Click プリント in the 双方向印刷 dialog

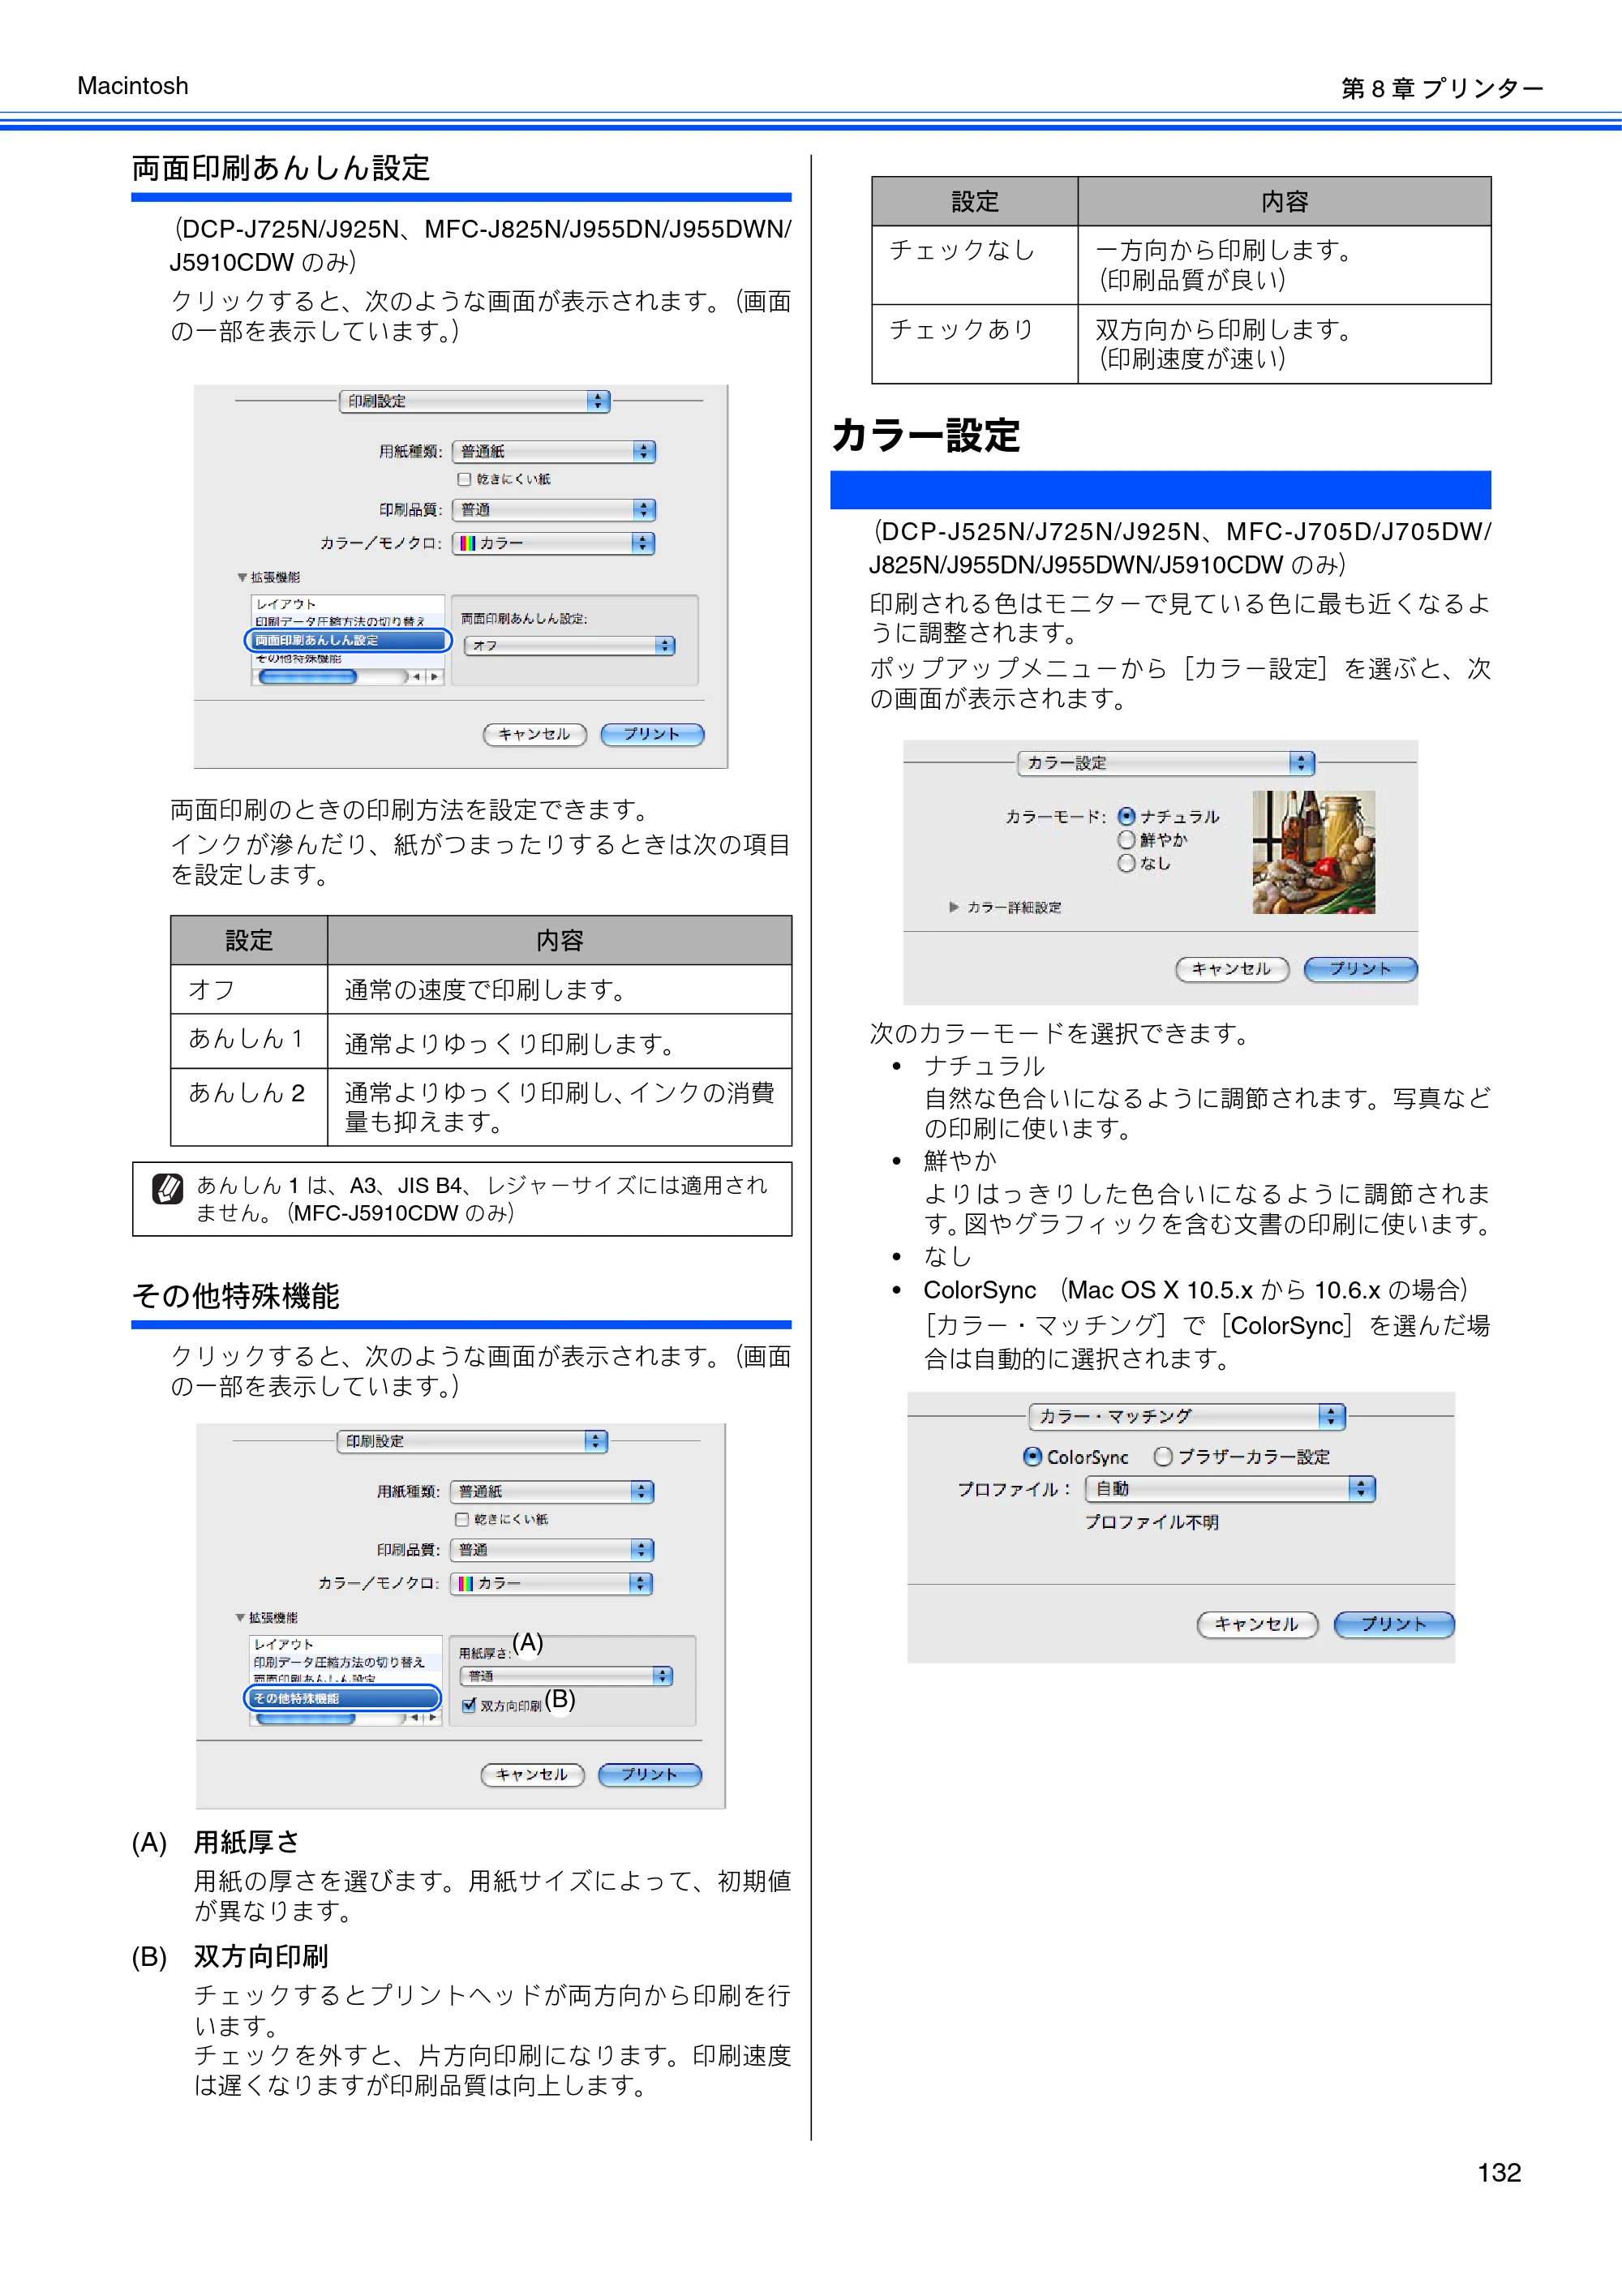(650, 1775)
